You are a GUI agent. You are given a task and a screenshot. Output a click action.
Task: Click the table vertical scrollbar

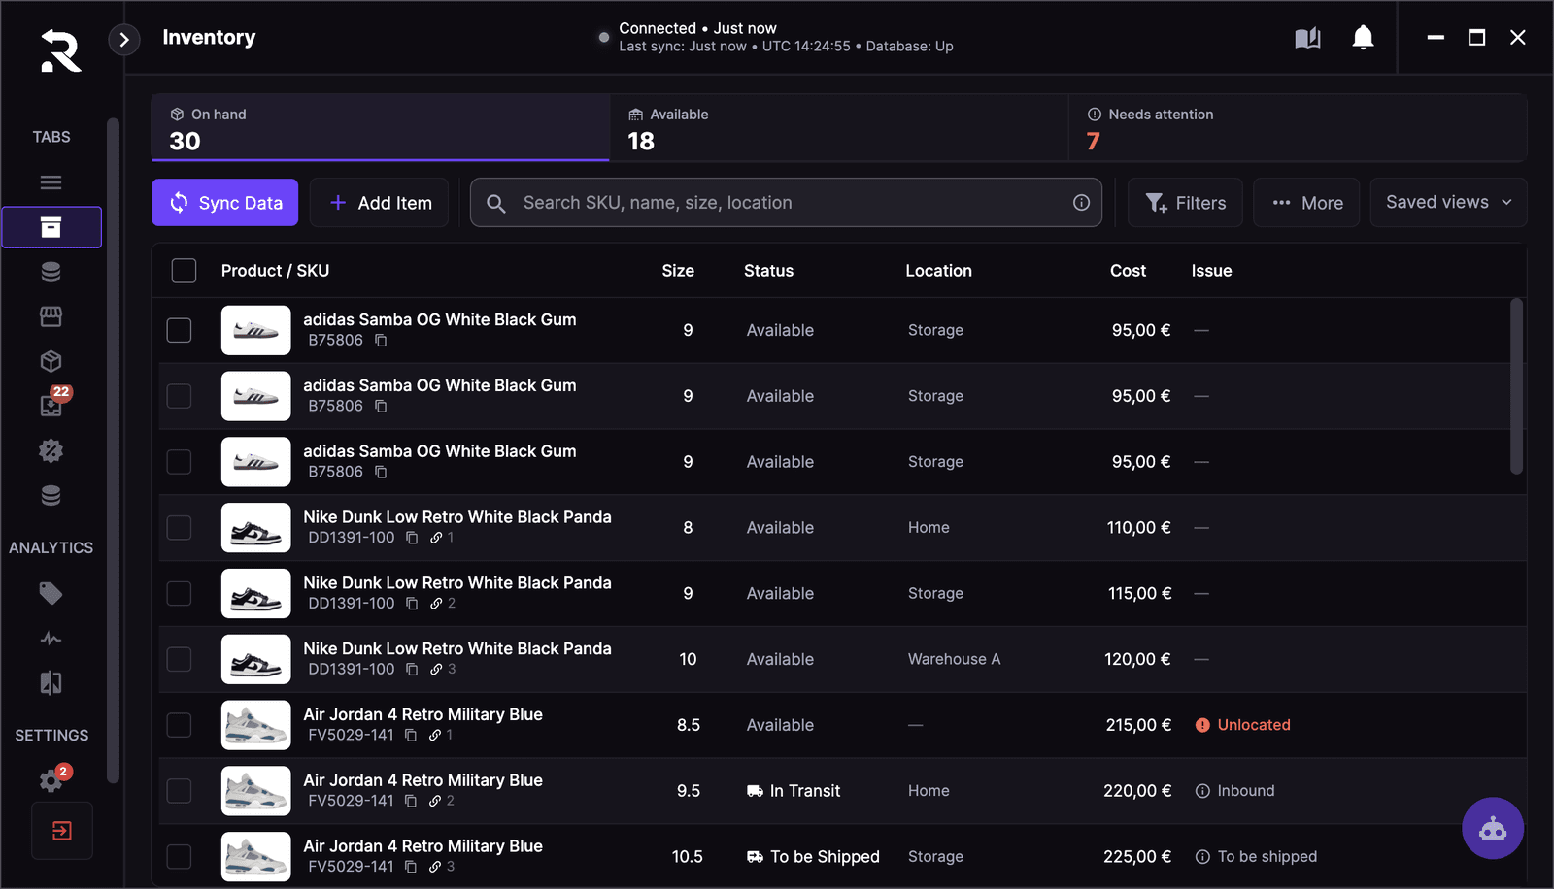coord(1516,386)
